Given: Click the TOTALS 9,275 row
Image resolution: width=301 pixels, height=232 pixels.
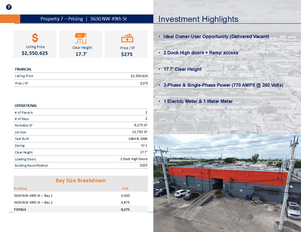Looking at the screenshot, I should [x=81, y=210].
